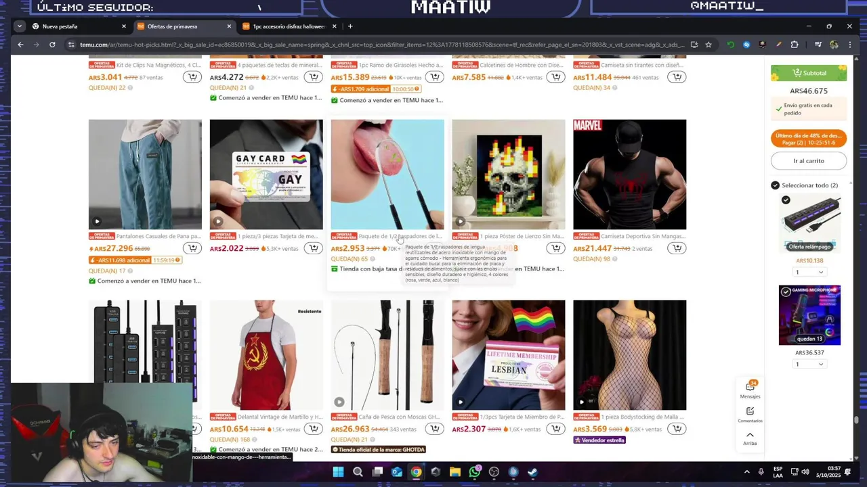Open Steam from the taskbar

coord(533,472)
